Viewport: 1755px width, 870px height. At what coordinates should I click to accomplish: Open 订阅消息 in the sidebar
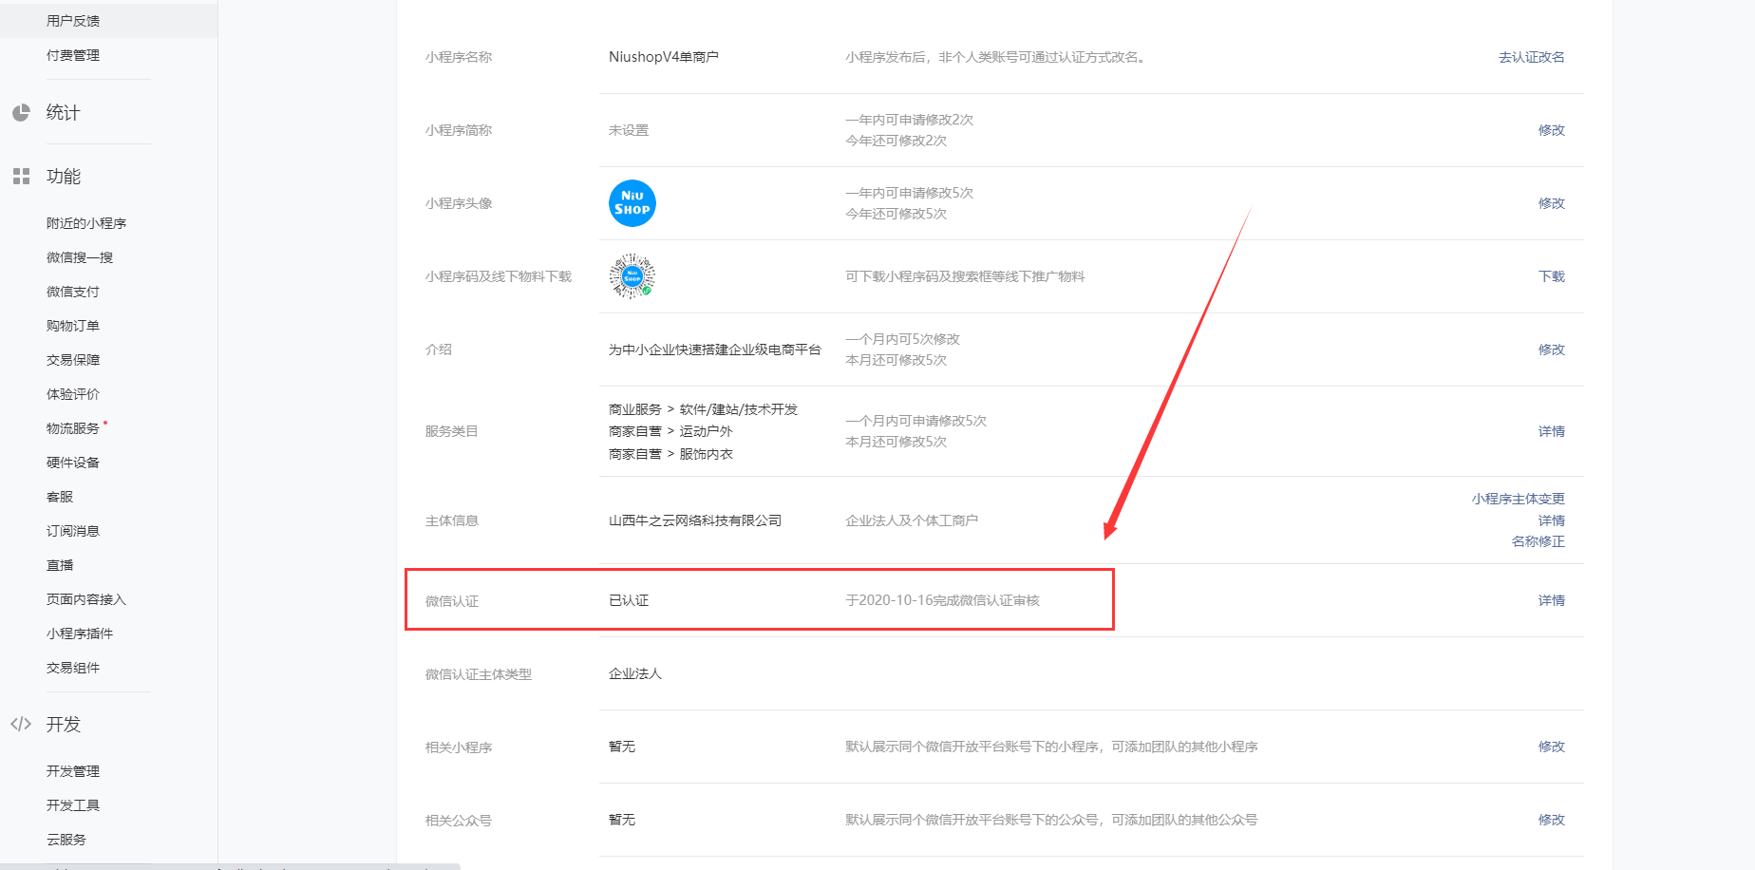click(x=73, y=531)
